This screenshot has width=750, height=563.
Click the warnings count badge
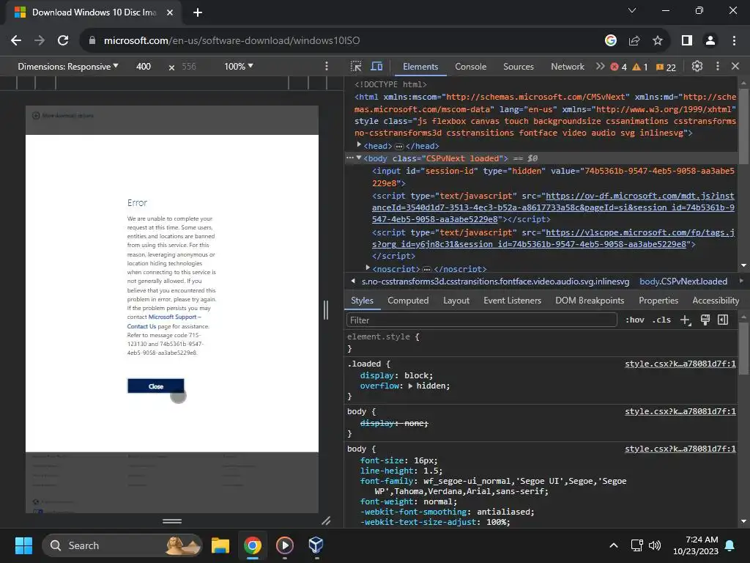pos(640,67)
